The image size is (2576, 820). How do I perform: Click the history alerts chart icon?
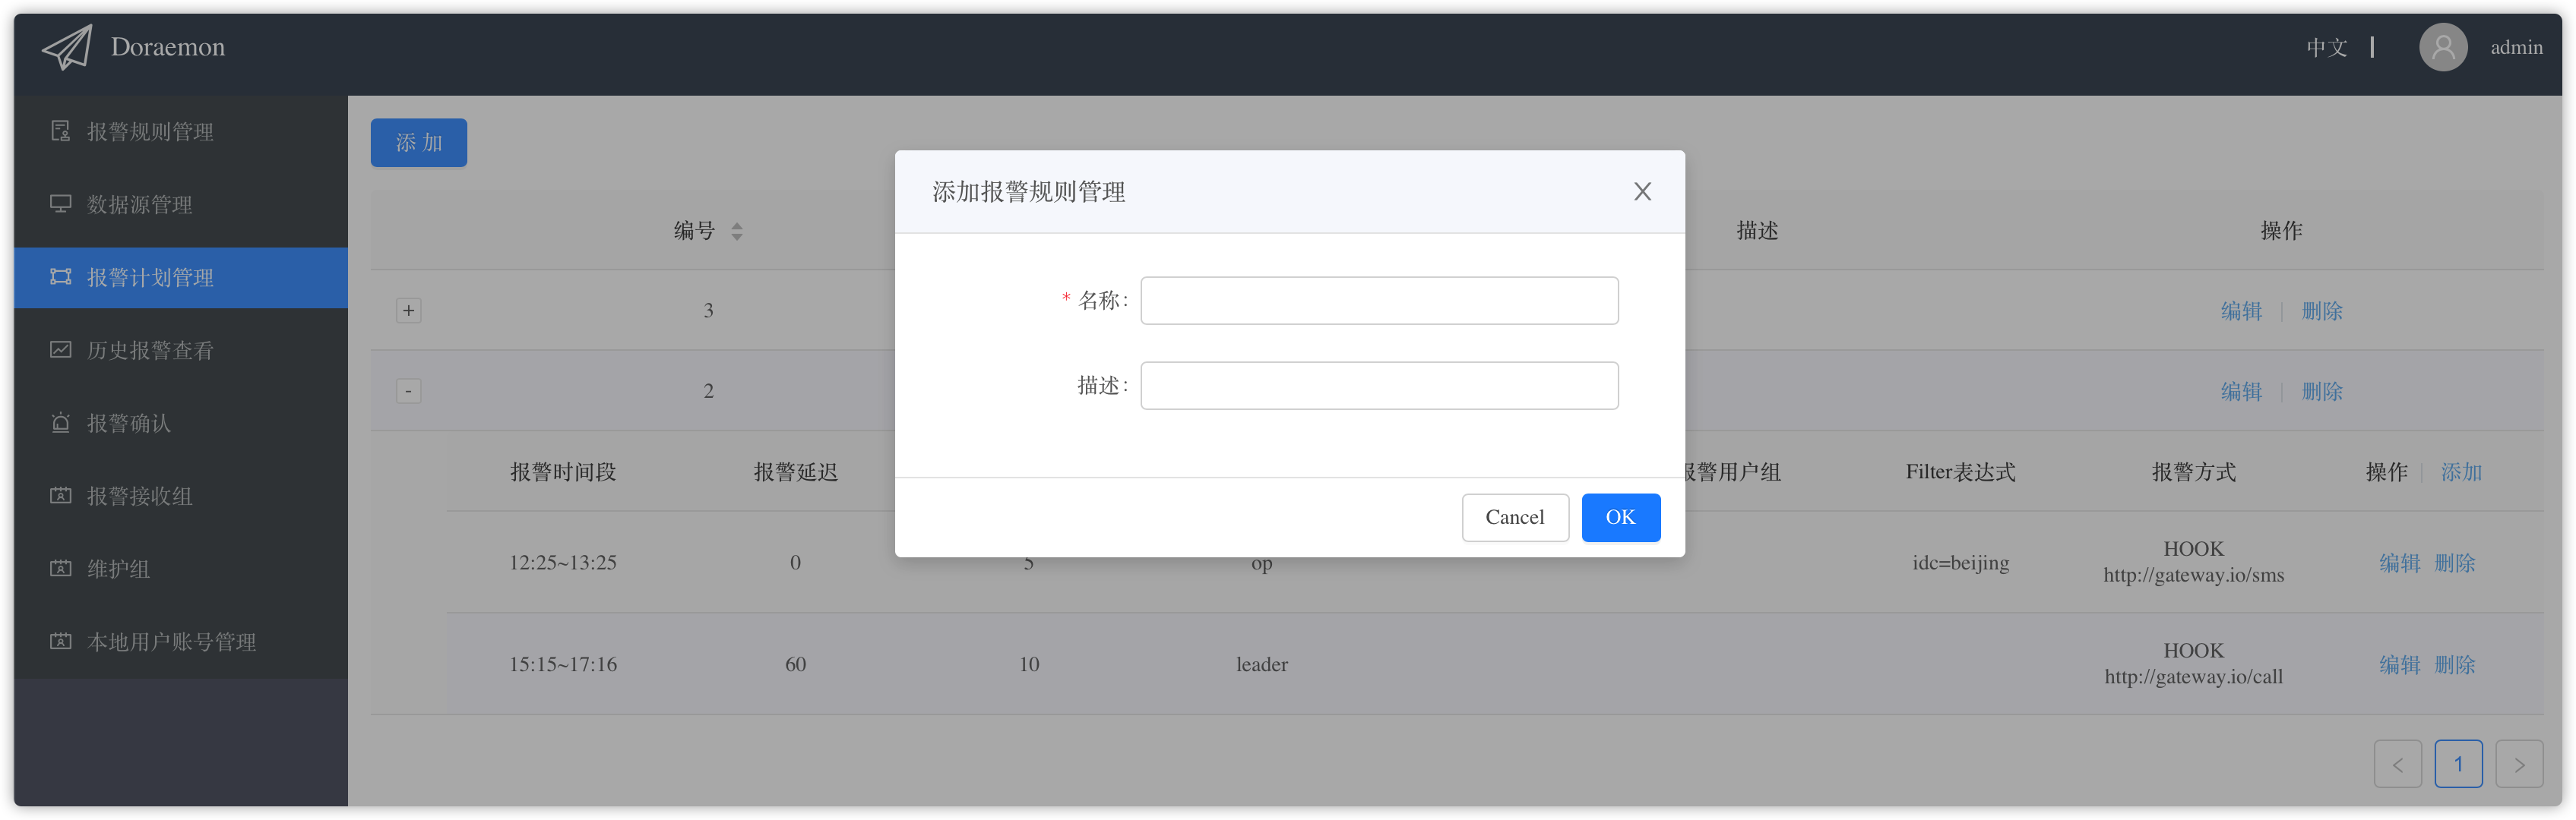[x=61, y=349]
